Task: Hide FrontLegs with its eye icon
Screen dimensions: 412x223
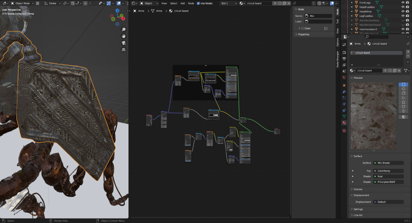Action: [403, 3]
